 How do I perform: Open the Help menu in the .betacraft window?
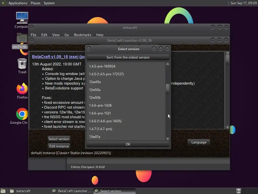coord(100,35)
